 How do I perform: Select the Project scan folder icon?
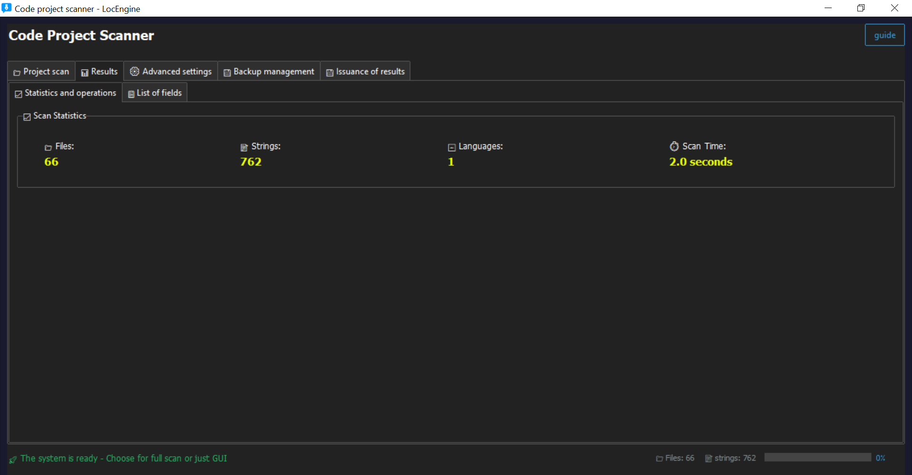pos(17,72)
